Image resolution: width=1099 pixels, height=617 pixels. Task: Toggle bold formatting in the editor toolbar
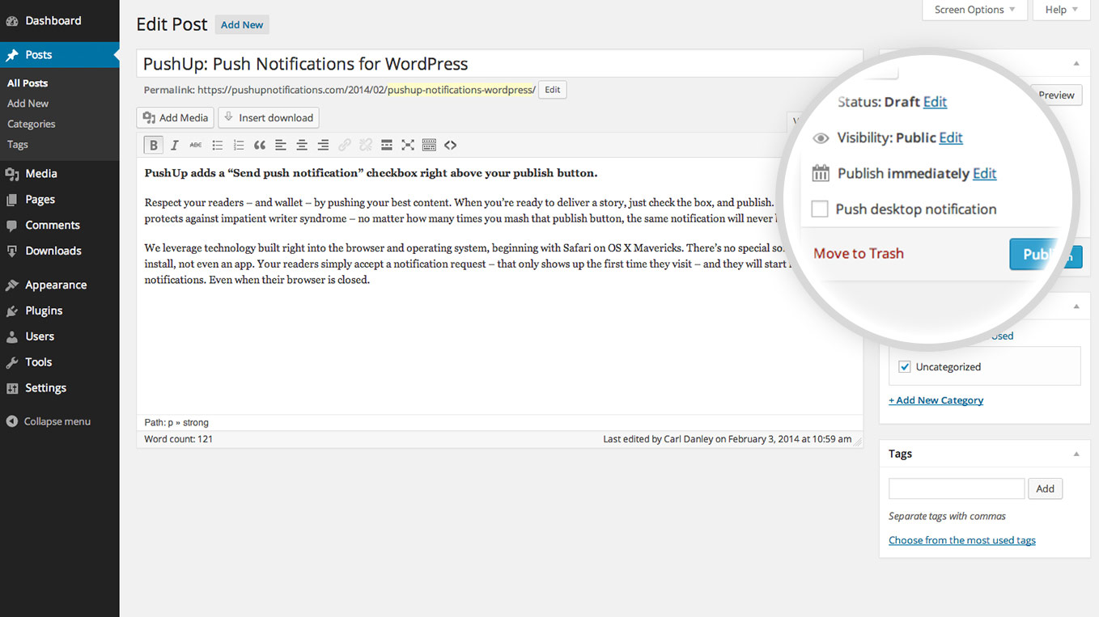153,146
